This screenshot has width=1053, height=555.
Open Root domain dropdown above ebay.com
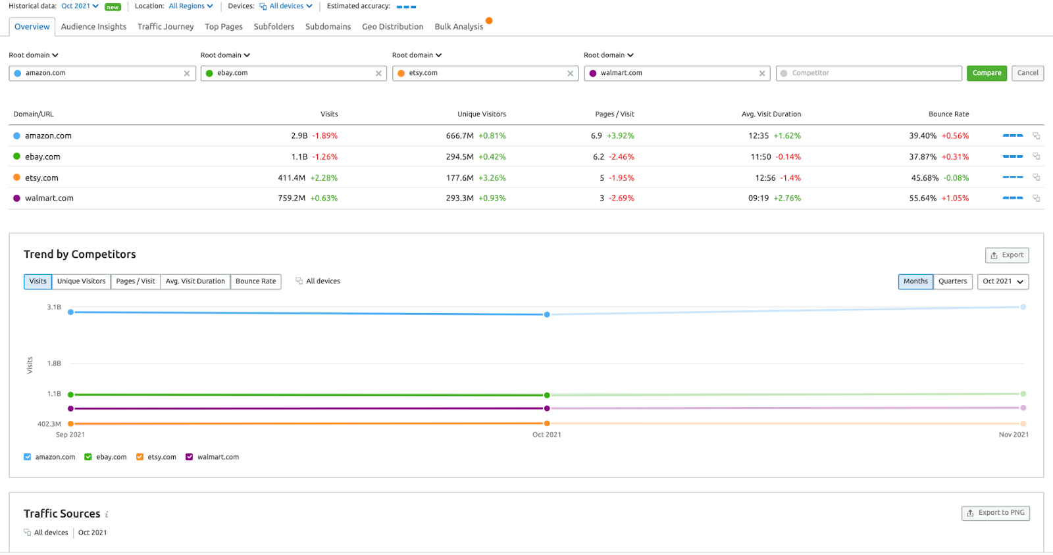click(x=225, y=55)
